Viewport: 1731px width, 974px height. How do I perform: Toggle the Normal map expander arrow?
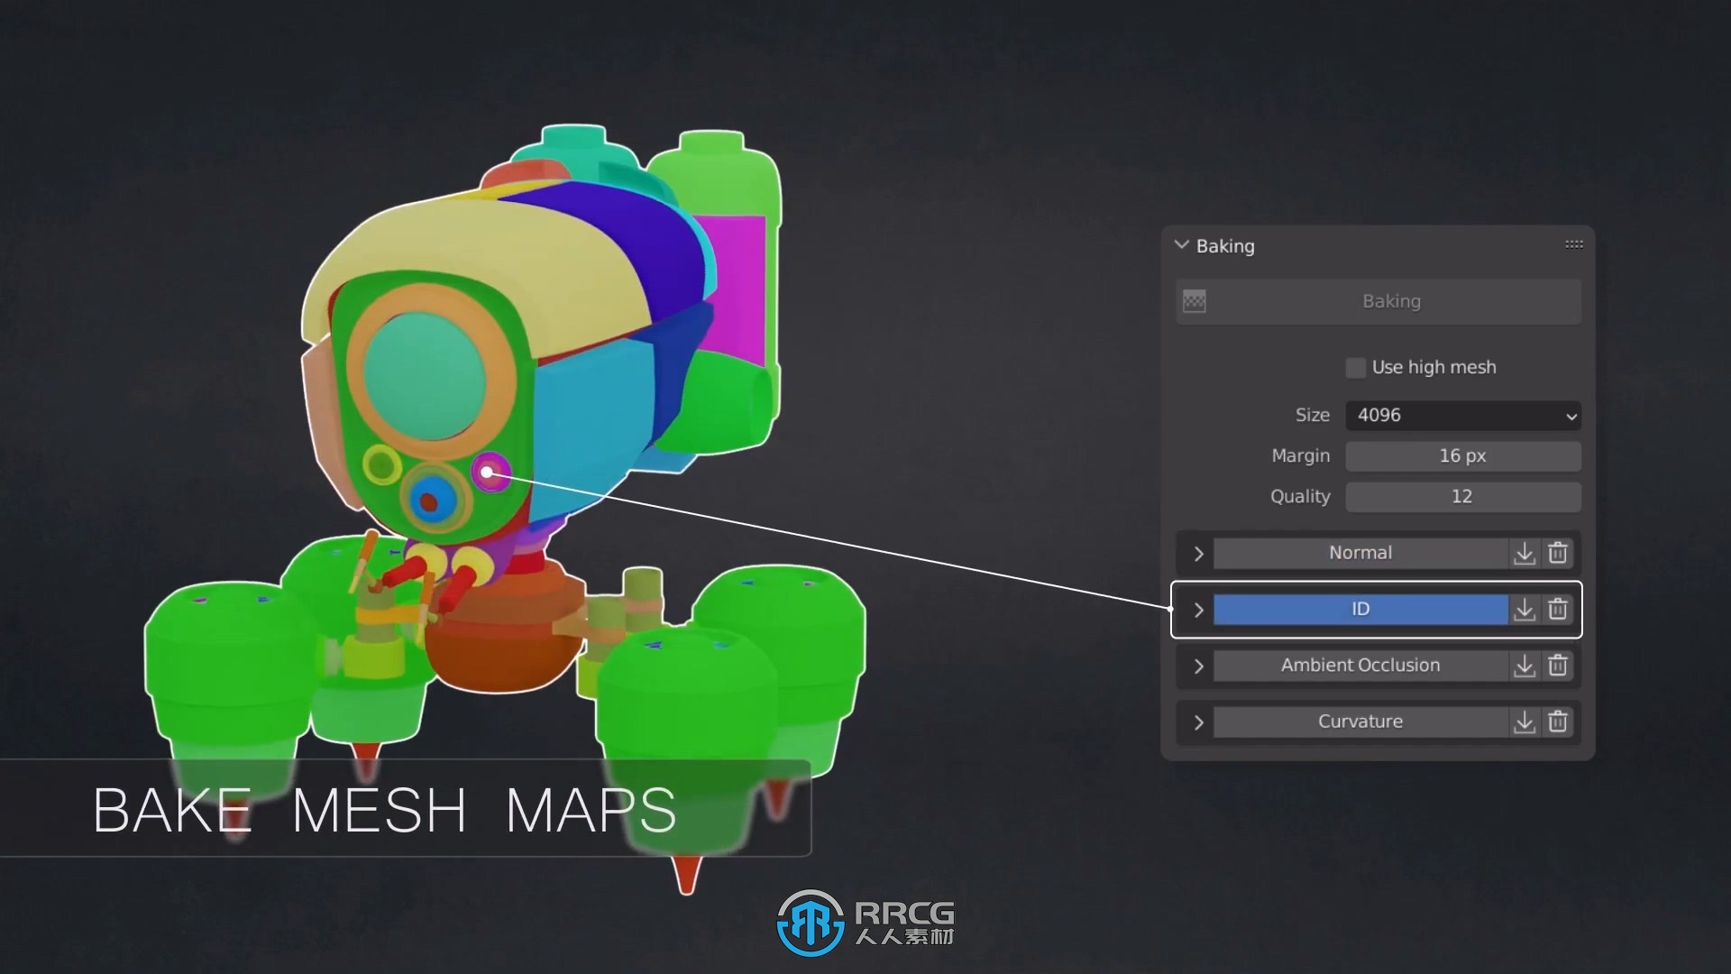click(x=1200, y=552)
